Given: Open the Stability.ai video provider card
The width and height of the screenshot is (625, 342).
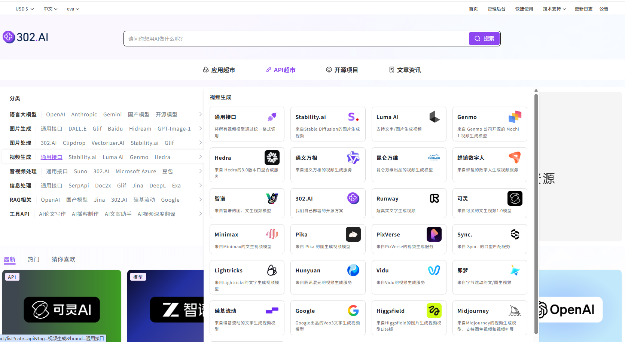Looking at the screenshot, I should click(328, 124).
